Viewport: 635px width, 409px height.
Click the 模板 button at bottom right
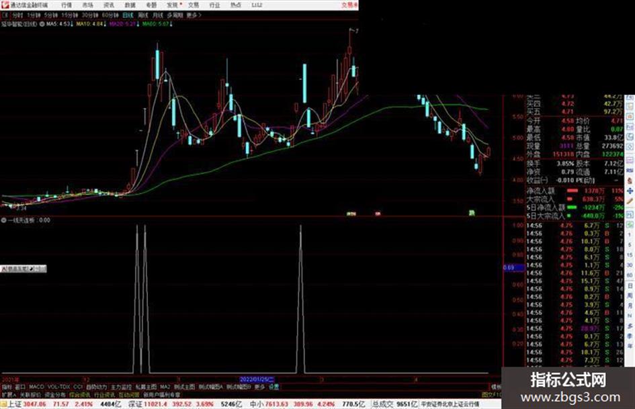(x=496, y=387)
